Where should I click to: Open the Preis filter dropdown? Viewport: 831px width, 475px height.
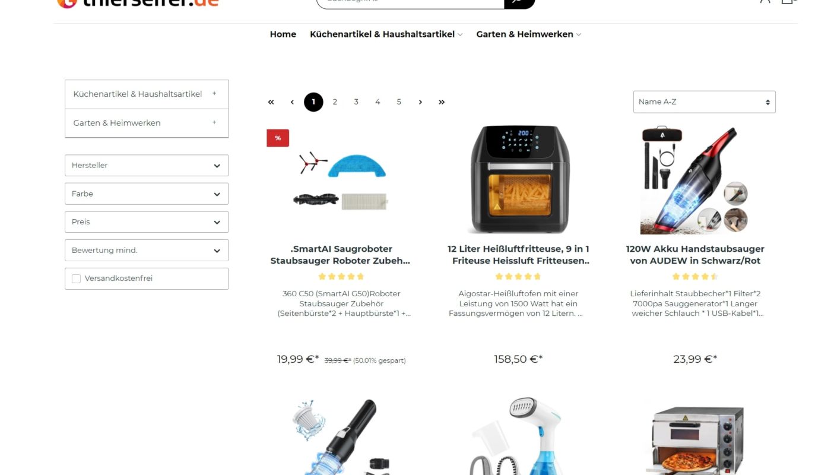[147, 222]
